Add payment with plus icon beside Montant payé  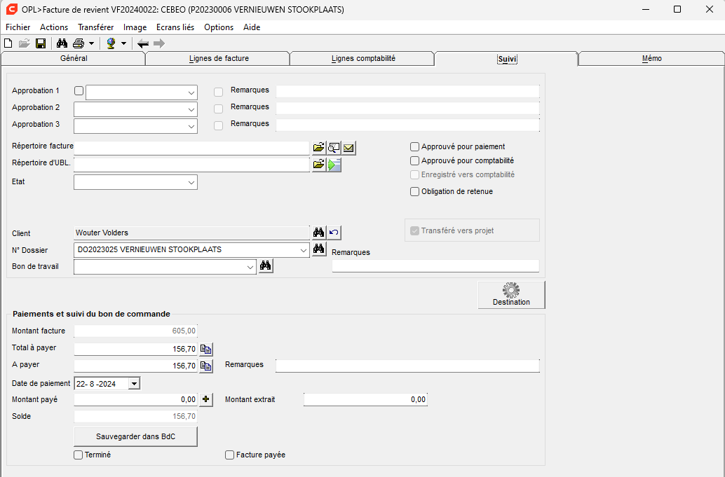click(x=205, y=399)
